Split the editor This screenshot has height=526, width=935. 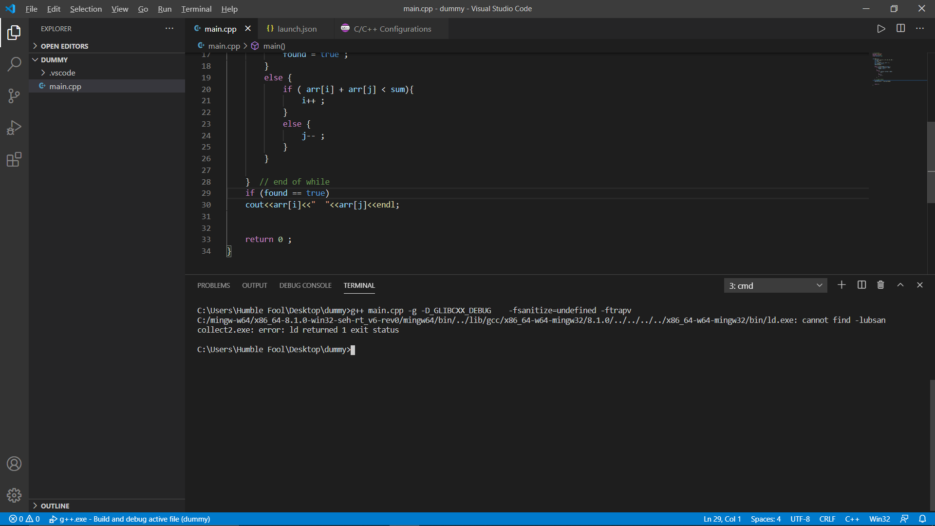click(900, 28)
